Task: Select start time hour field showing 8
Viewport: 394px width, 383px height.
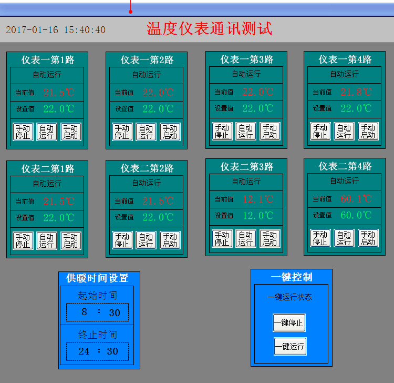Action: (85, 312)
